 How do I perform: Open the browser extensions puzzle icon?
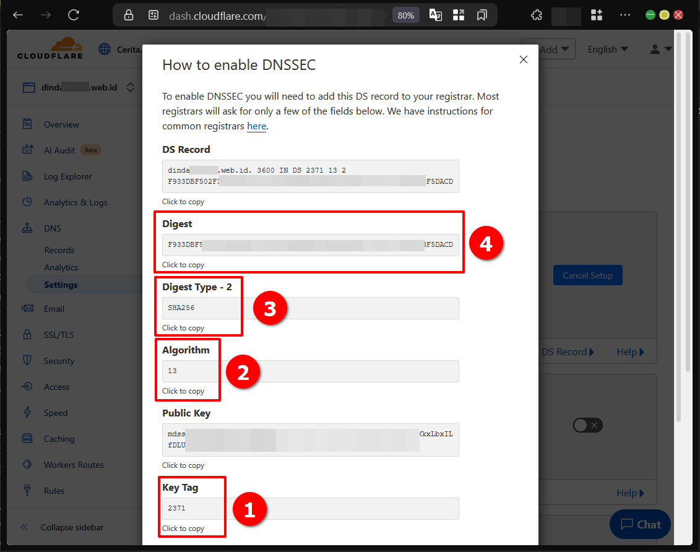pyautogui.click(x=536, y=15)
